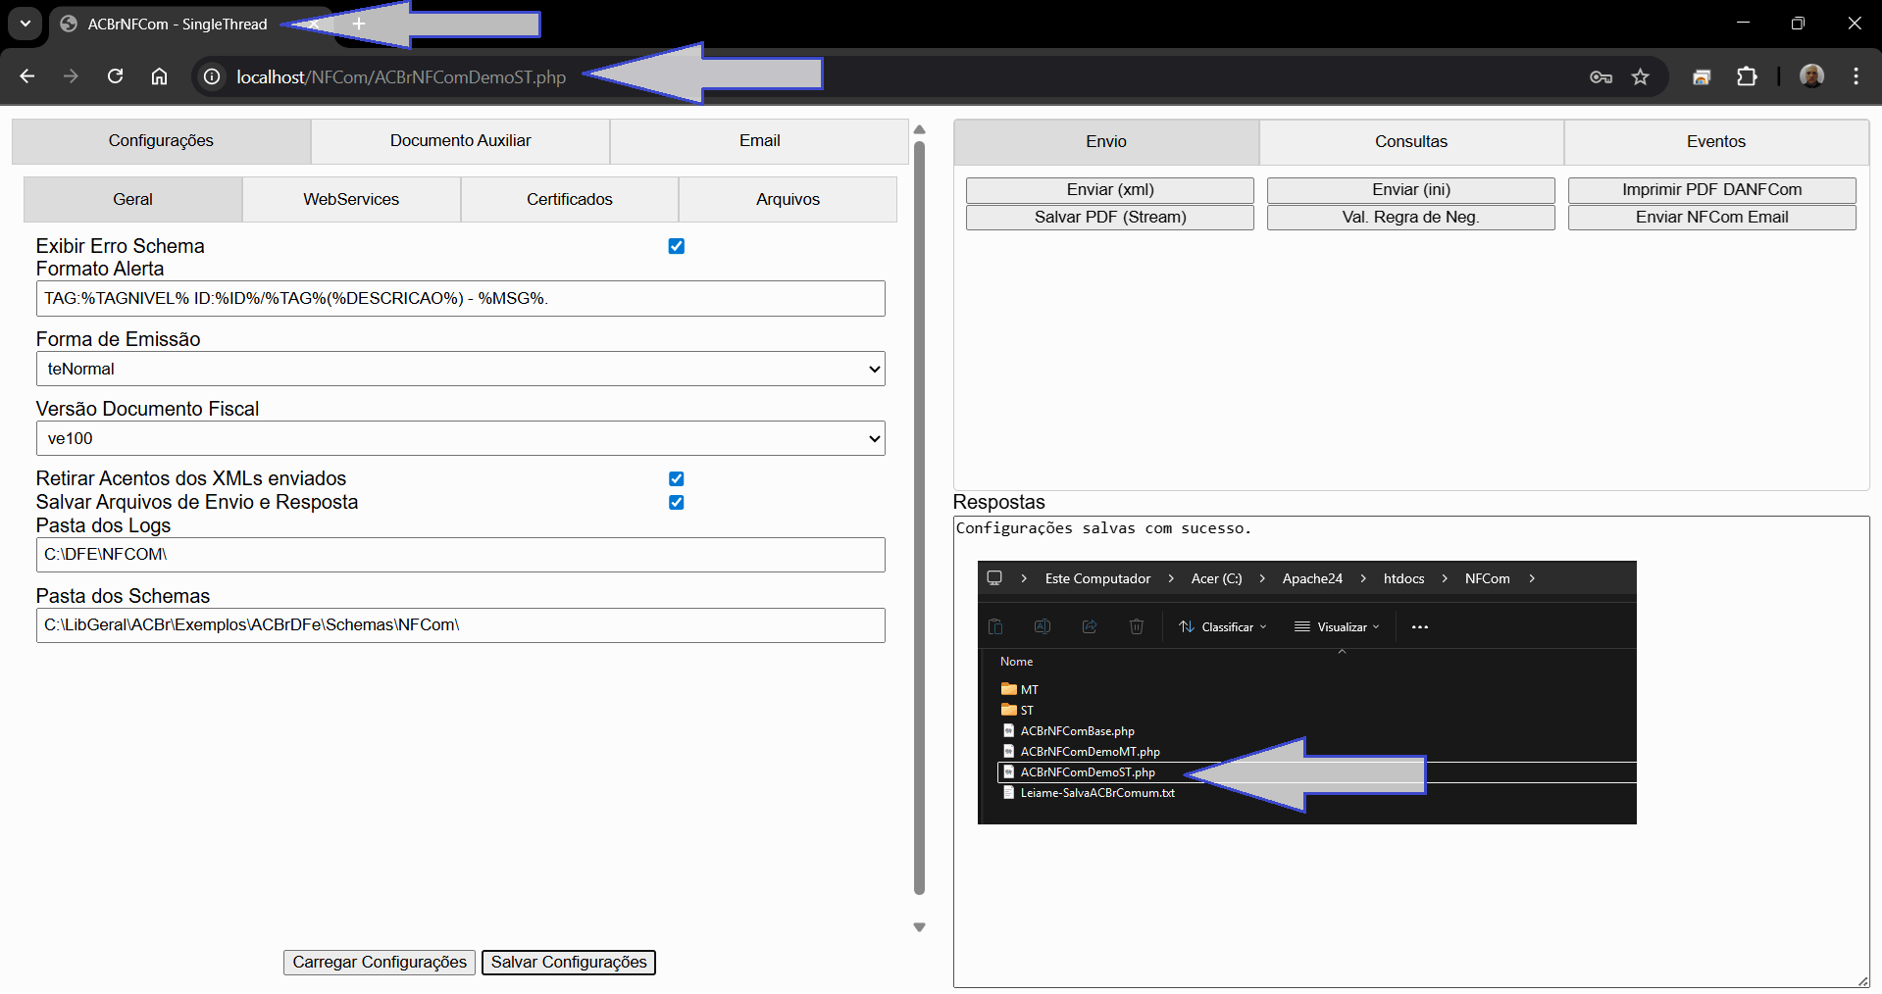This screenshot has width=1882, height=994.
Task: Click NFCom breadcrumb in Explorer
Action: 1487,578
